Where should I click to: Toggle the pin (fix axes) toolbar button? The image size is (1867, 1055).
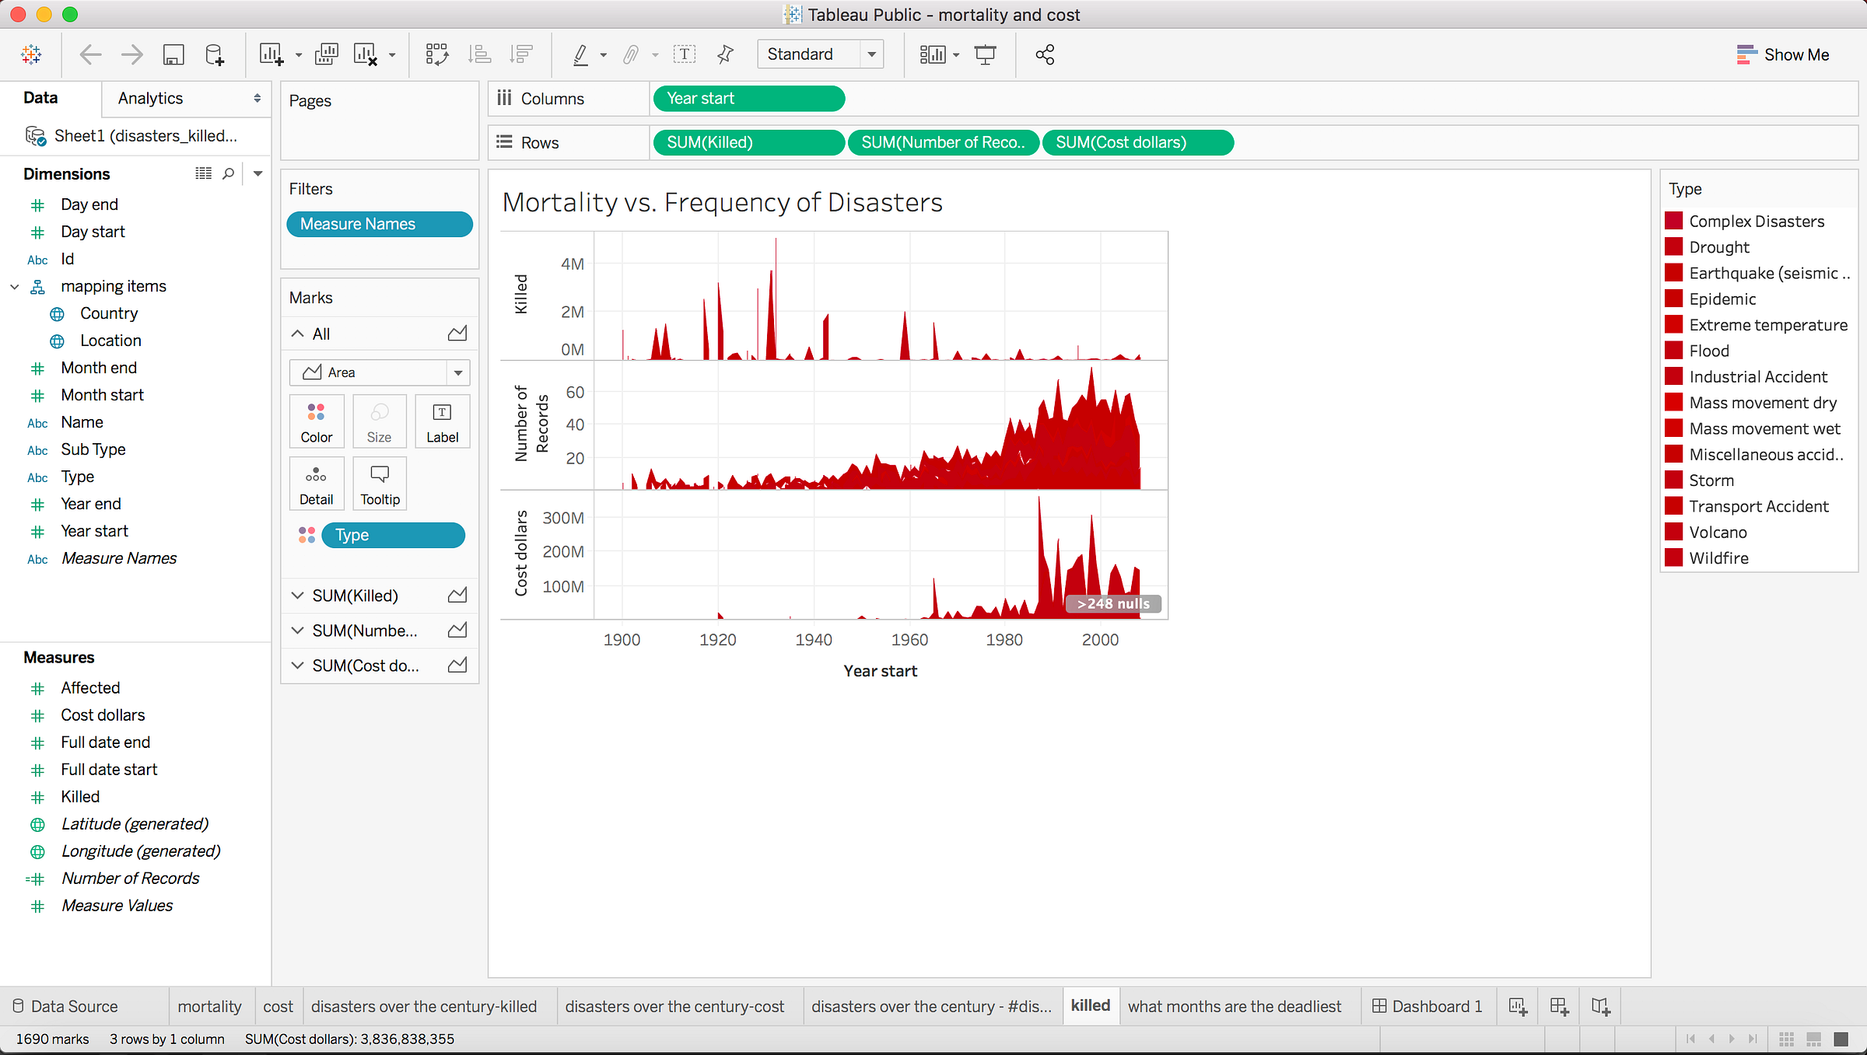coord(725,54)
